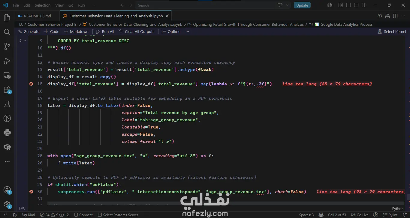The height and width of the screenshot is (218, 410).
Task: Open the Accounts menu
Action: (7, 190)
